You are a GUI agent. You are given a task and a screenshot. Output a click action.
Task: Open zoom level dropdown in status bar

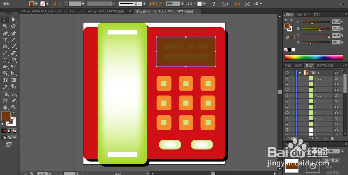coord(50,174)
